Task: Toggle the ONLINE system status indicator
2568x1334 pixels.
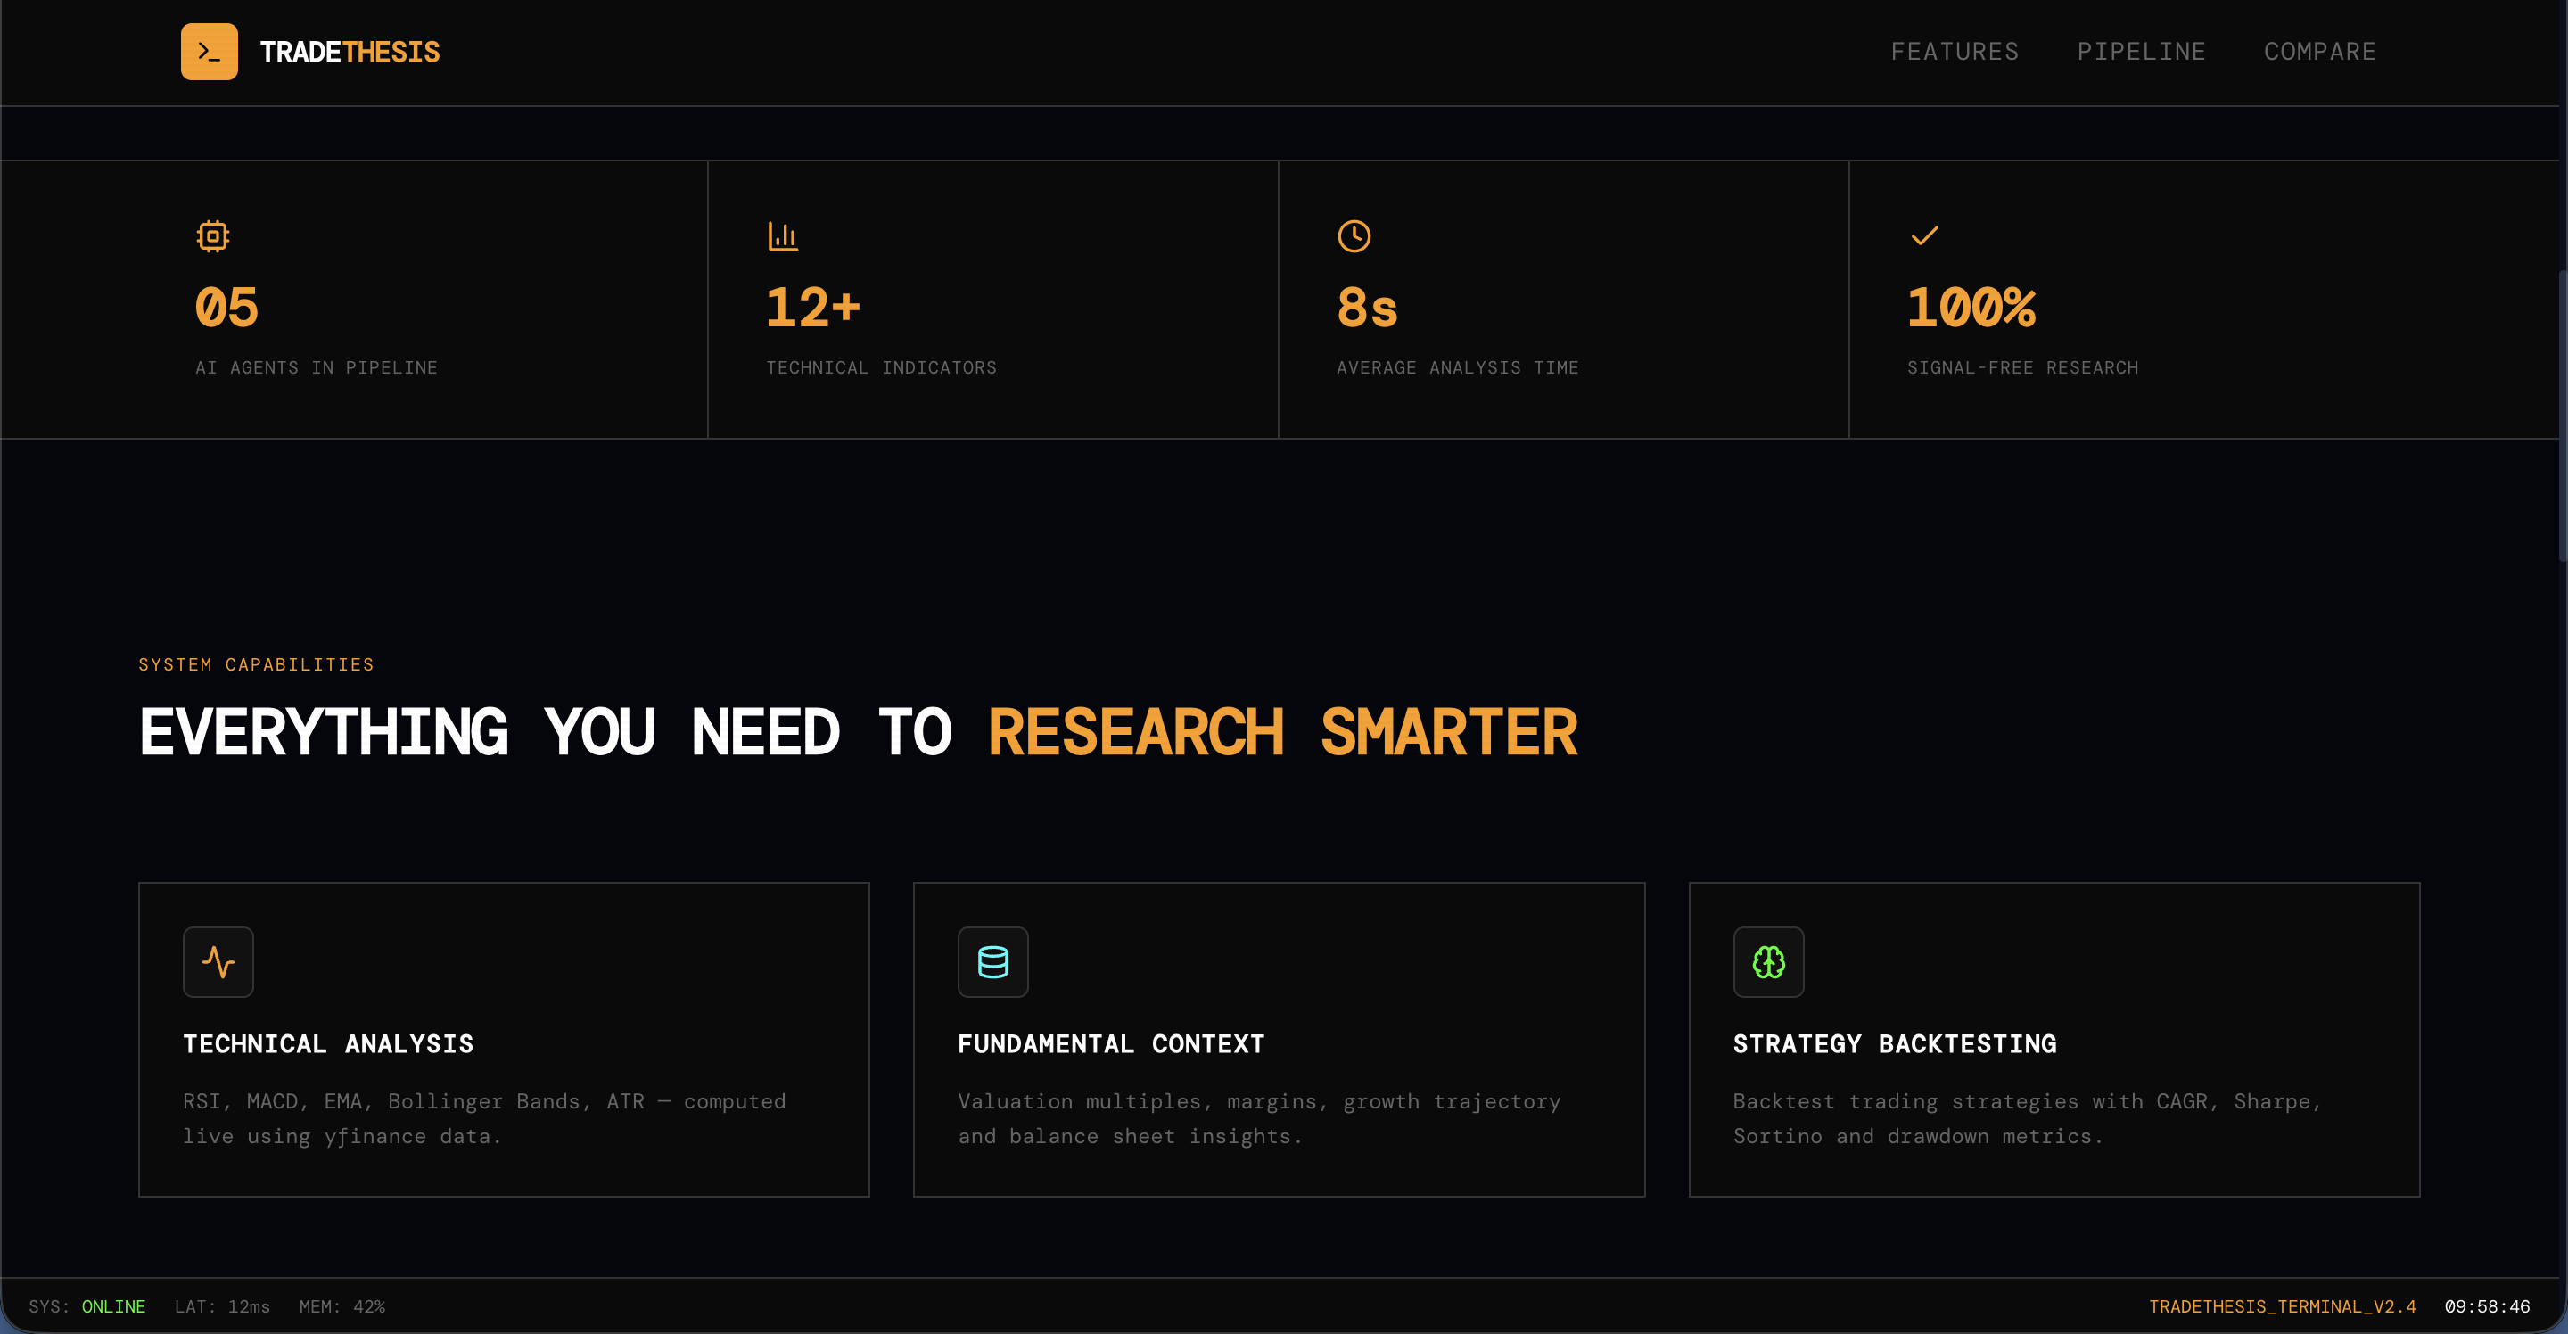Action: pos(112,1306)
